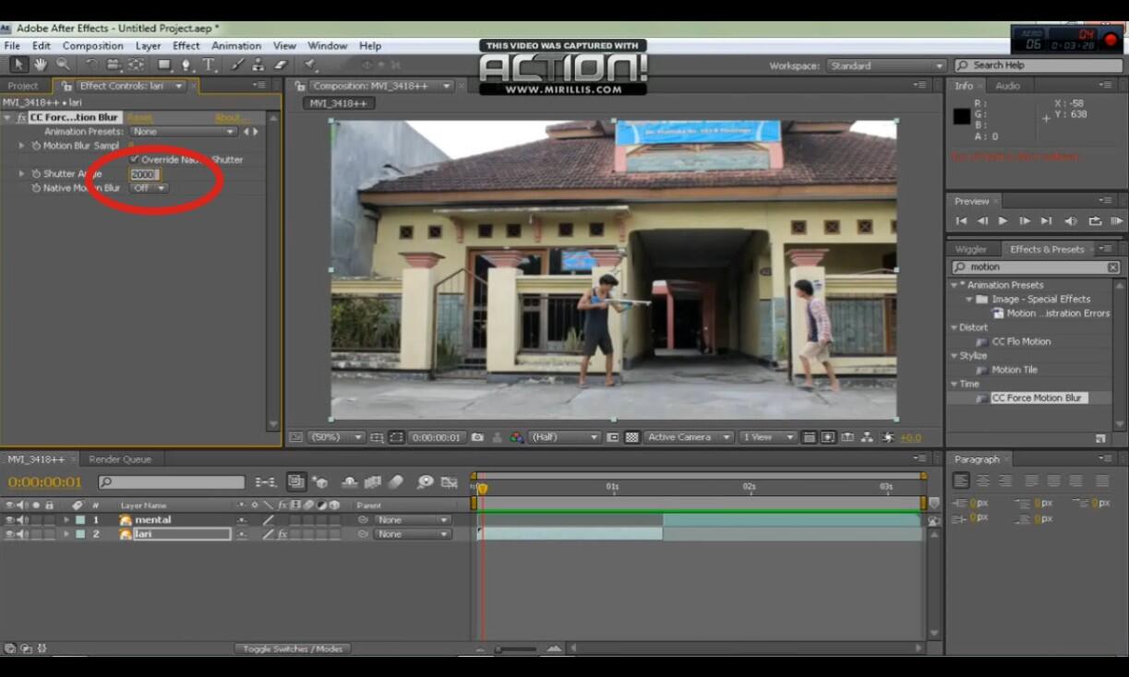
Task: Take a snapshot with the camera icon
Action: pyautogui.click(x=477, y=437)
